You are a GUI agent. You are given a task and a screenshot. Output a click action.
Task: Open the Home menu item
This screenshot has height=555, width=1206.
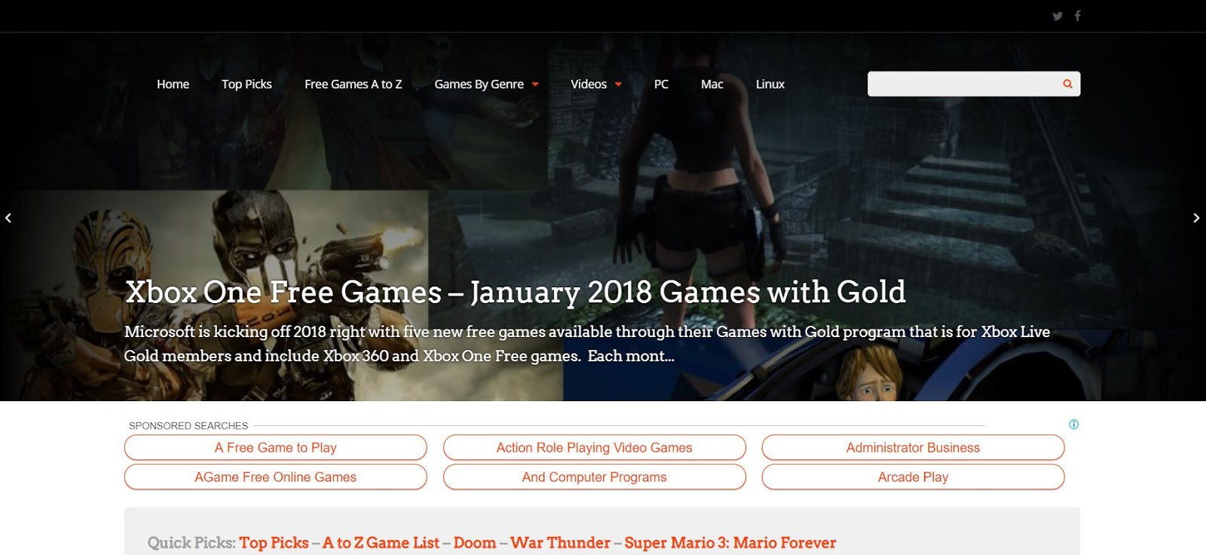[173, 84]
